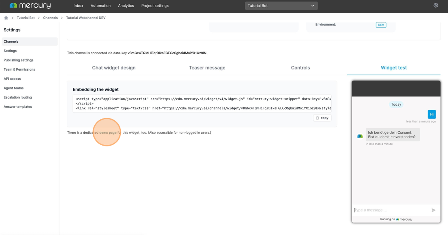Send message with the paper plane icon
The height and width of the screenshot is (235, 448).
[x=434, y=210]
